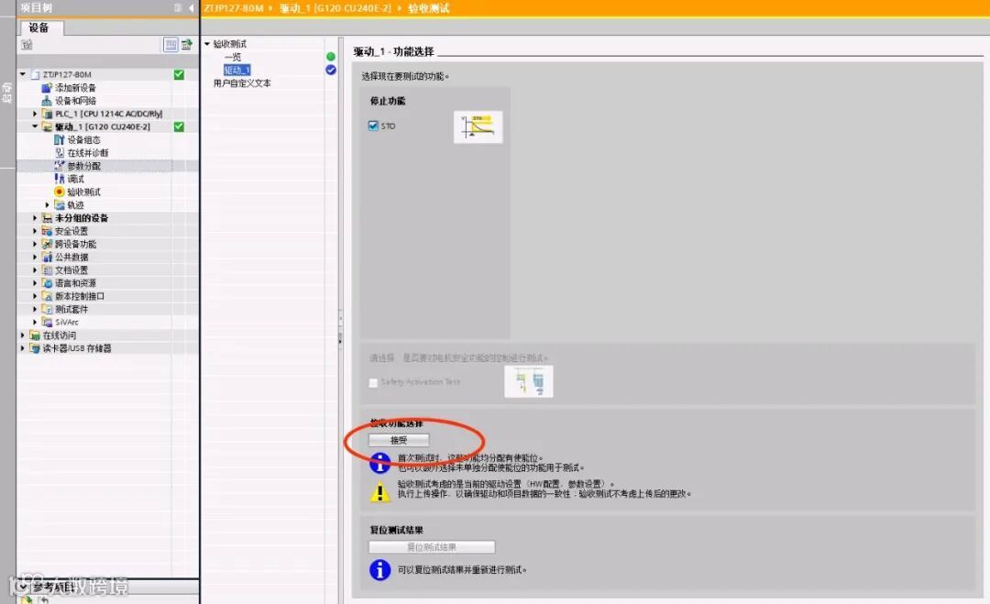
Task: Click the yellow warning triangle icon
Action: tap(379, 491)
